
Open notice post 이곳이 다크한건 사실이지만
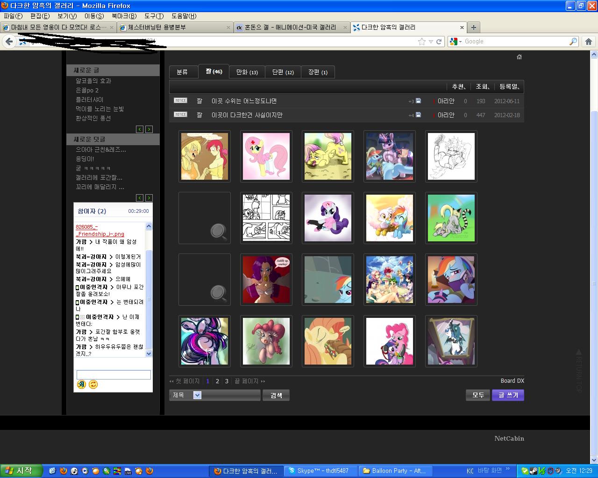point(247,115)
